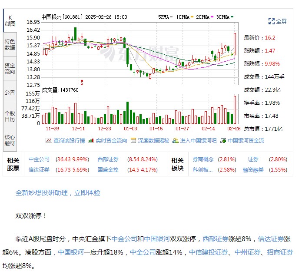The height and width of the screenshot is (275, 302).
Task: Open related sector 融资融券
Action: point(253,170)
